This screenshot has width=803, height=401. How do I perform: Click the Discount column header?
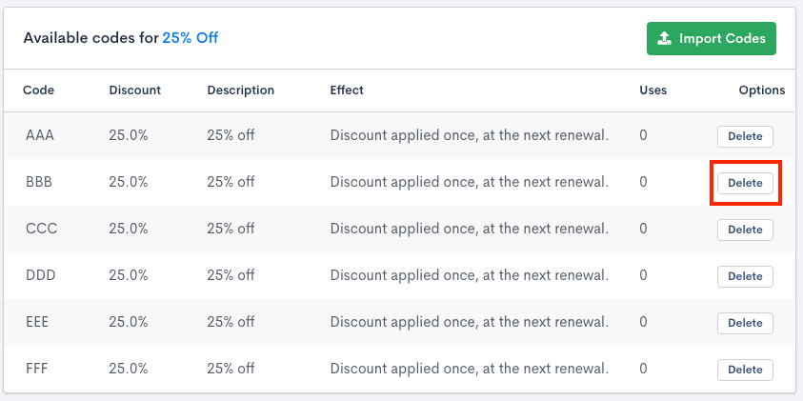pyautogui.click(x=134, y=90)
